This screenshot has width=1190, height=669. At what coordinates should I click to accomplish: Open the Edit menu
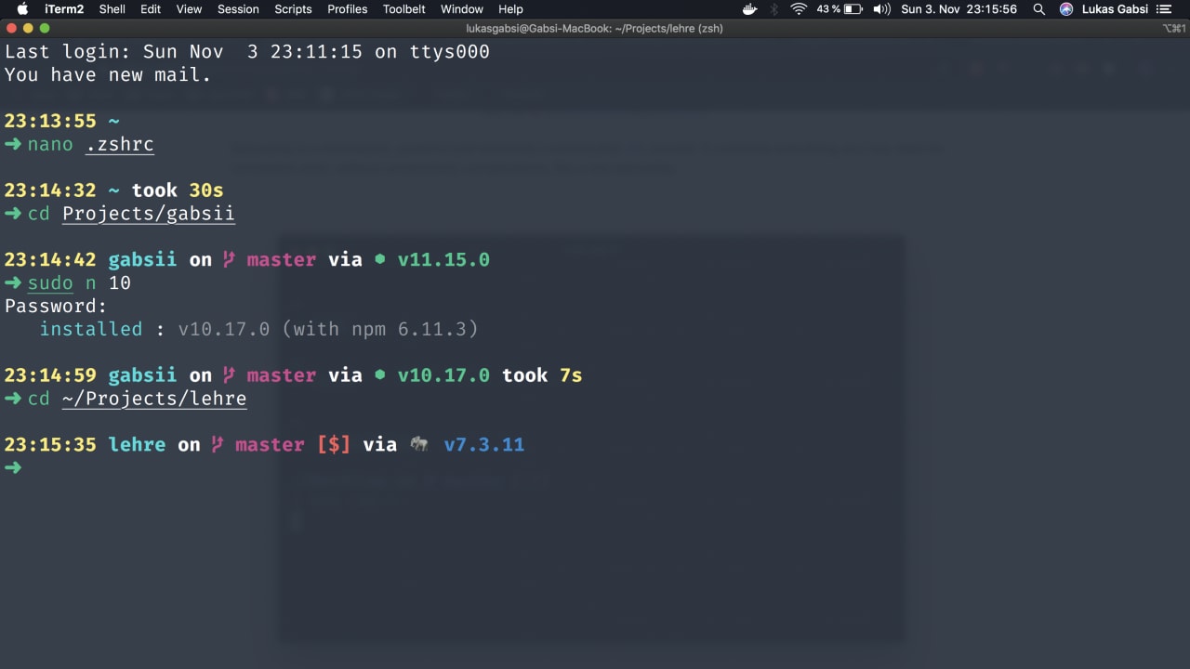(x=151, y=9)
